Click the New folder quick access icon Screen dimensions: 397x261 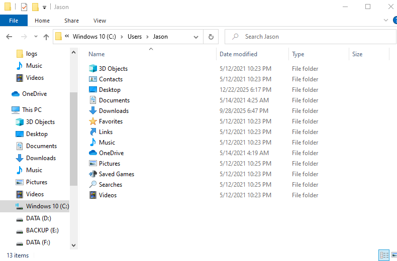pyautogui.click(x=36, y=7)
